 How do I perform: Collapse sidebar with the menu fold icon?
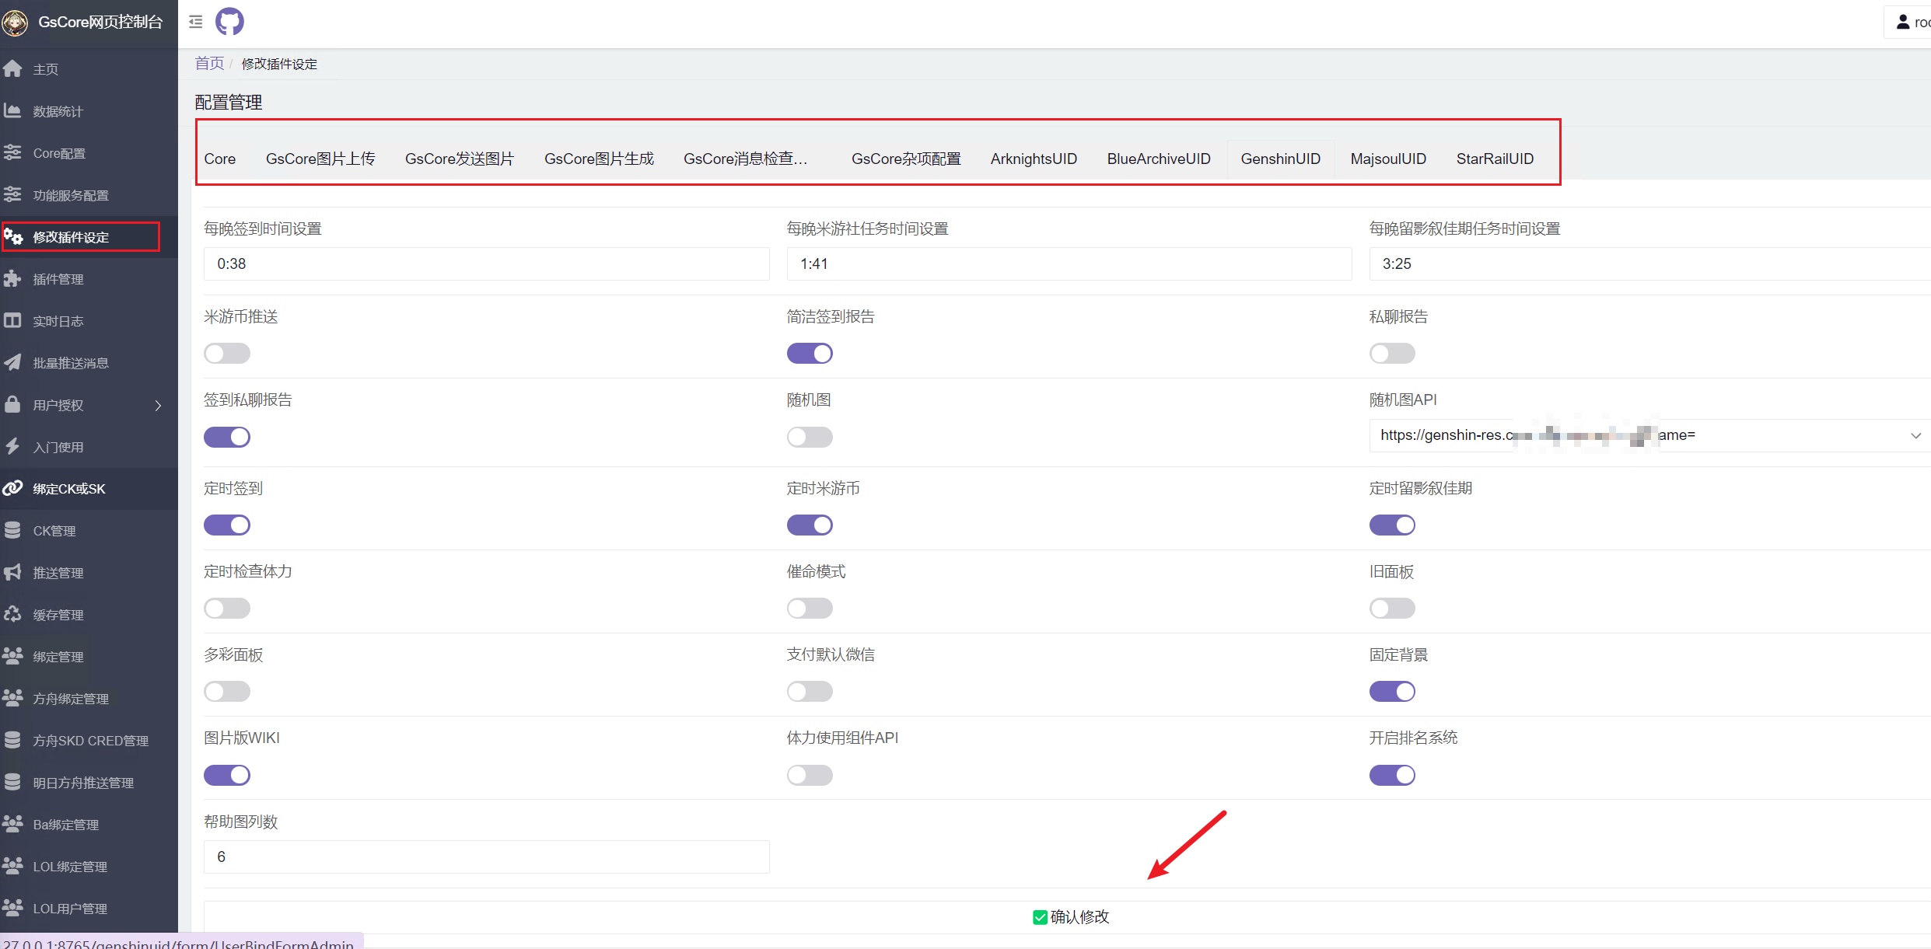[196, 22]
